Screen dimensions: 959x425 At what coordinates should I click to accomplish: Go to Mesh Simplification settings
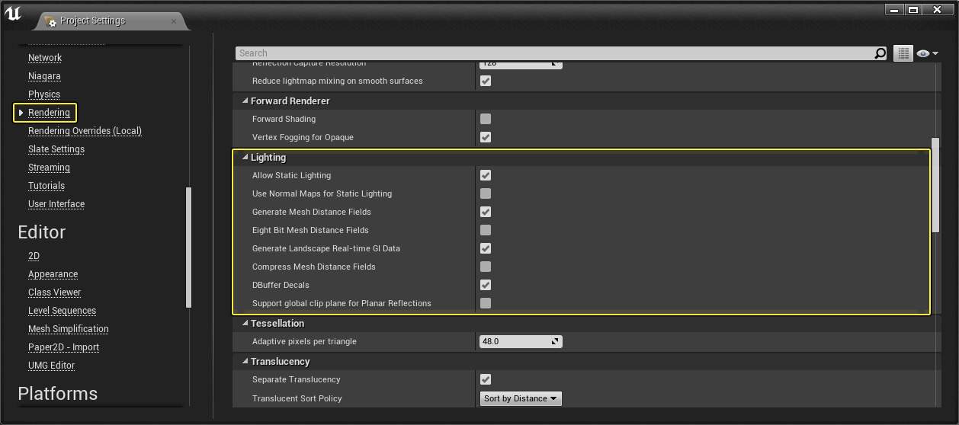pyautogui.click(x=68, y=329)
